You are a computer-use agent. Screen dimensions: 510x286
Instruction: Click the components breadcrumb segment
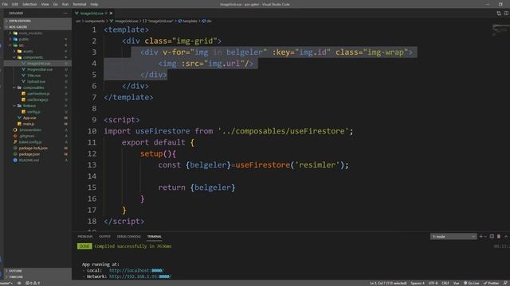point(95,21)
